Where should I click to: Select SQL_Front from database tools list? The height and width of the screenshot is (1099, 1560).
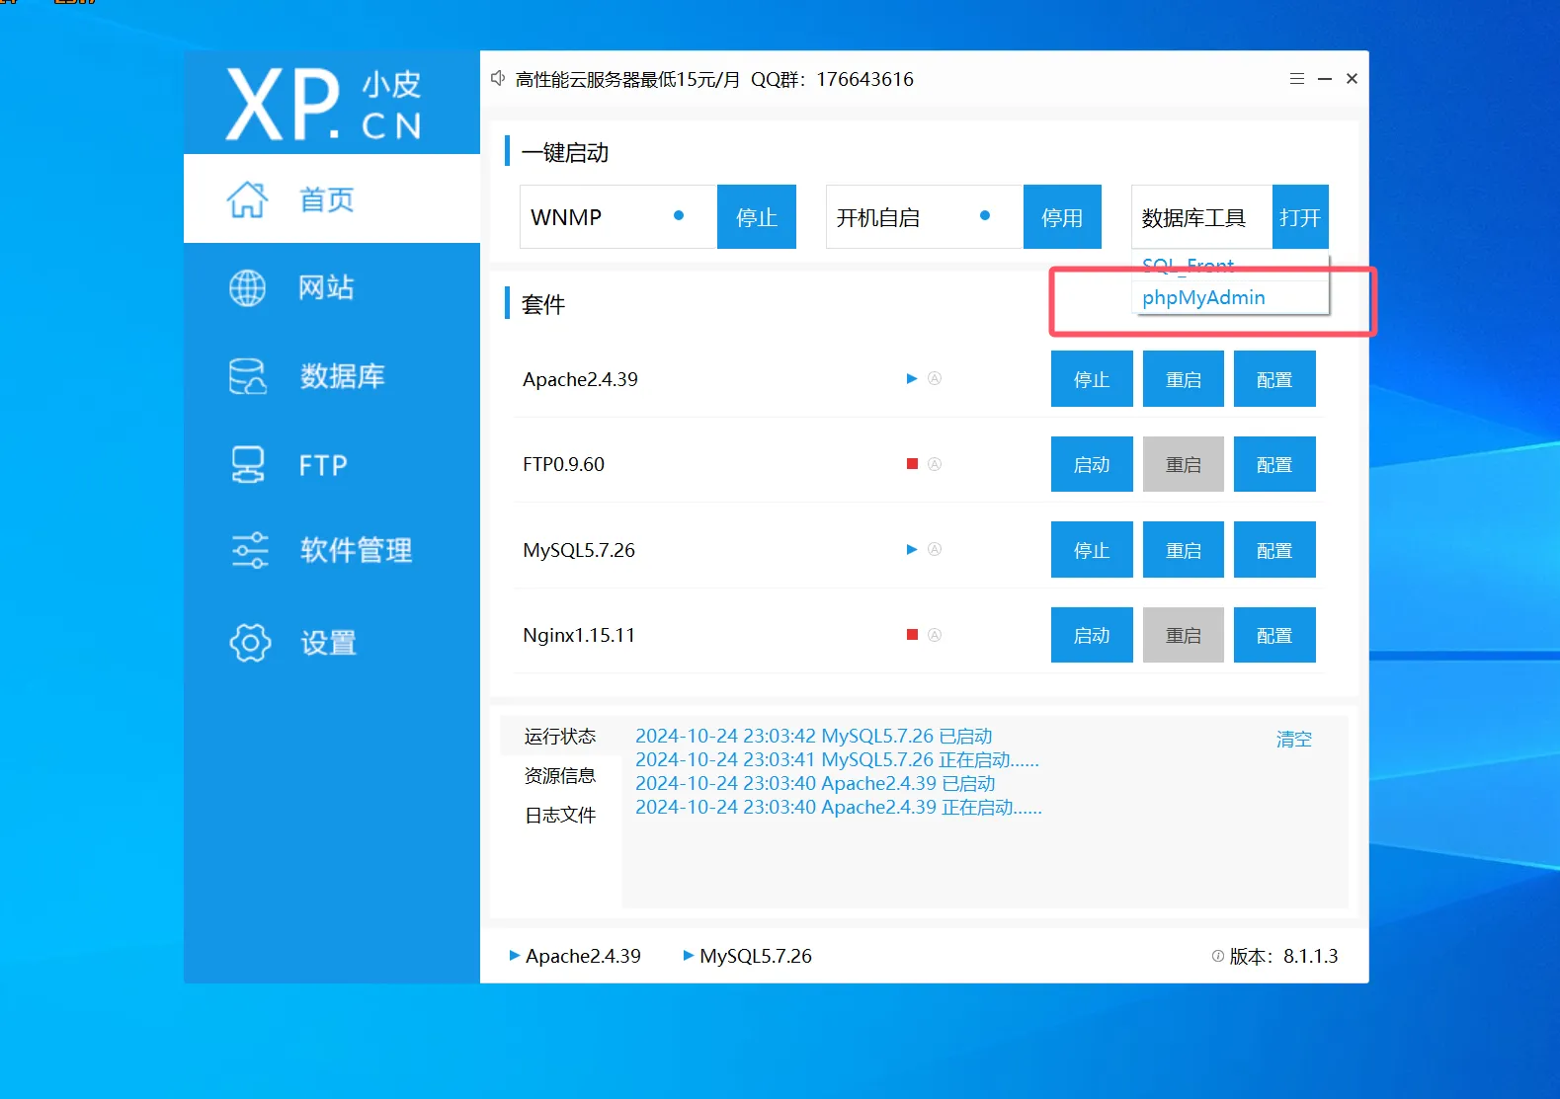pos(1230,266)
